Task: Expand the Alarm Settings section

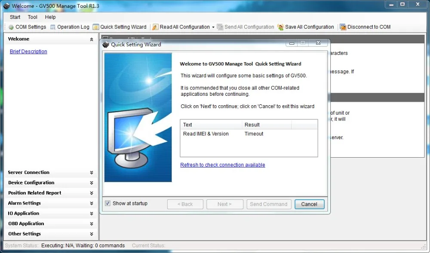Action: coord(91,204)
